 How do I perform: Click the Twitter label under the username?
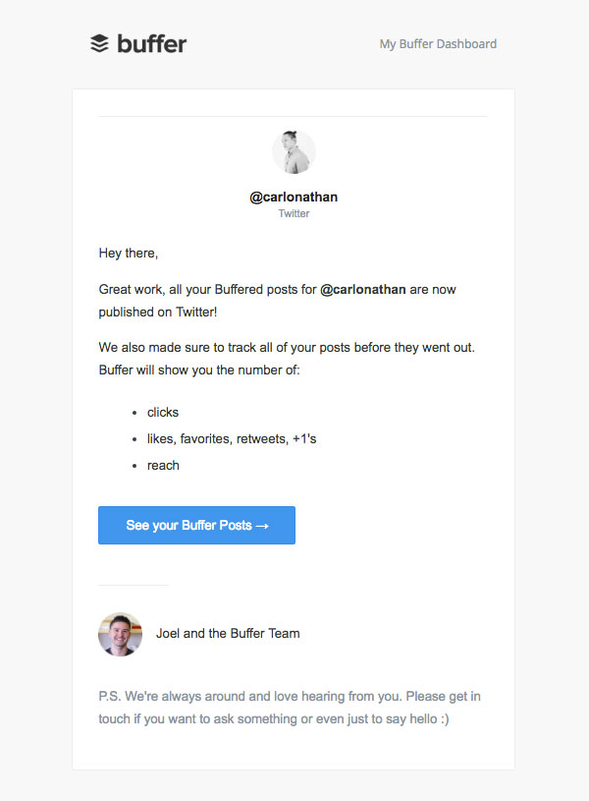pos(294,213)
